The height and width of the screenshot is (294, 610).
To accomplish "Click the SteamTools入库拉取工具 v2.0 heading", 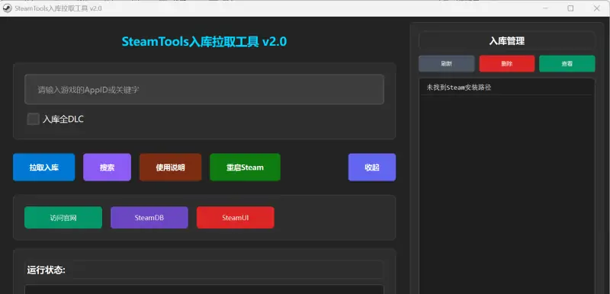I will pyautogui.click(x=204, y=42).
